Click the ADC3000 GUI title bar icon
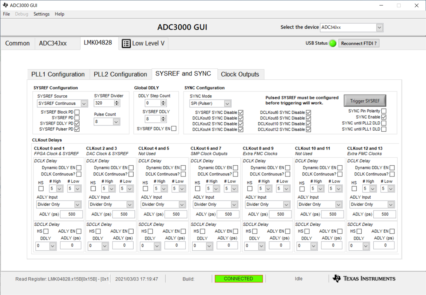The image size is (426, 295). click(x=5, y=5)
